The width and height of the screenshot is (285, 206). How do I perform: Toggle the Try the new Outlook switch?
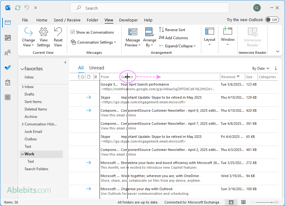point(272,20)
